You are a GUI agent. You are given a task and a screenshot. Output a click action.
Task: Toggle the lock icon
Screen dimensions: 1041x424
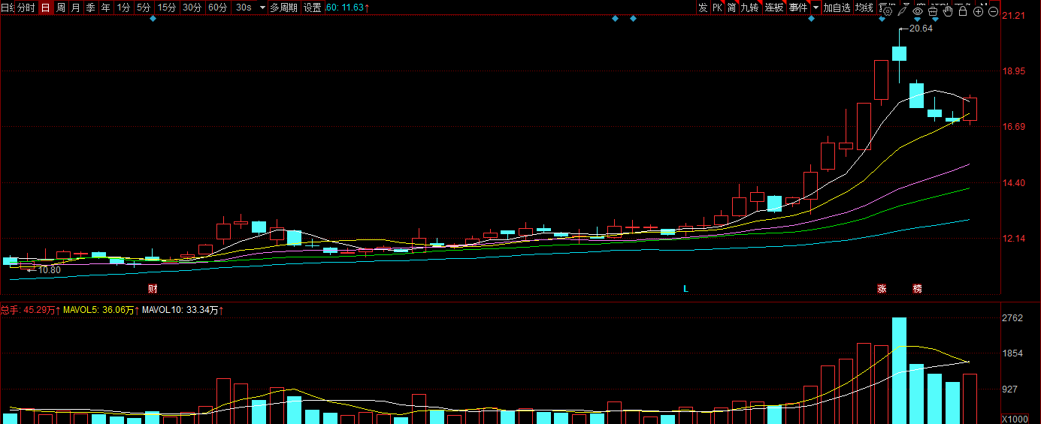[963, 11]
